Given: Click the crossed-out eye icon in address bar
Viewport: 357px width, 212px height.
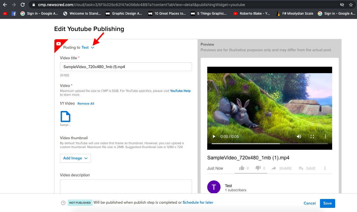Looking at the screenshot, I should click(x=342, y=5).
